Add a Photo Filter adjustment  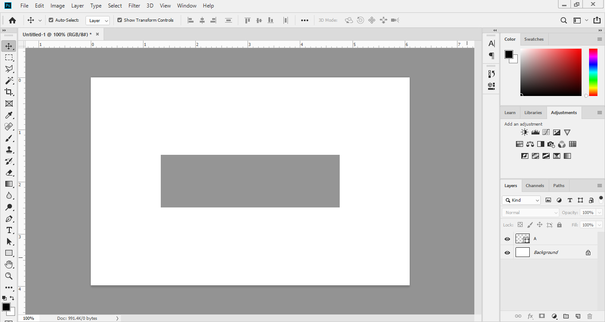(x=551, y=144)
